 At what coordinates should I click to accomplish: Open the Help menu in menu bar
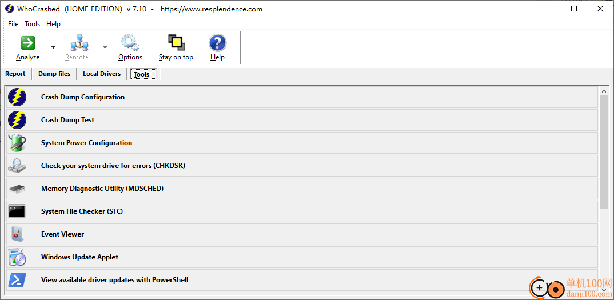point(53,24)
